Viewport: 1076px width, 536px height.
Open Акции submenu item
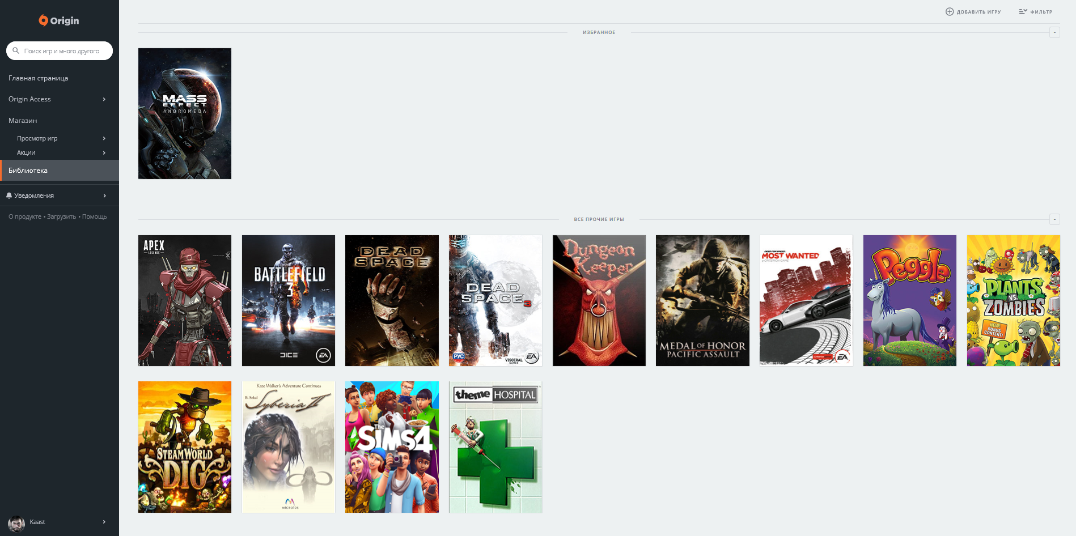(26, 152)
